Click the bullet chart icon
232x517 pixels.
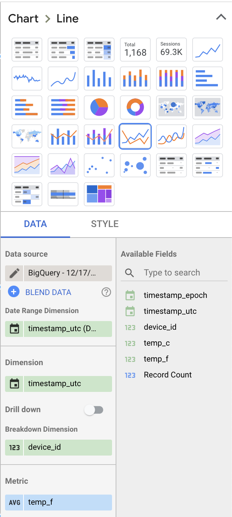pos(63,194)
